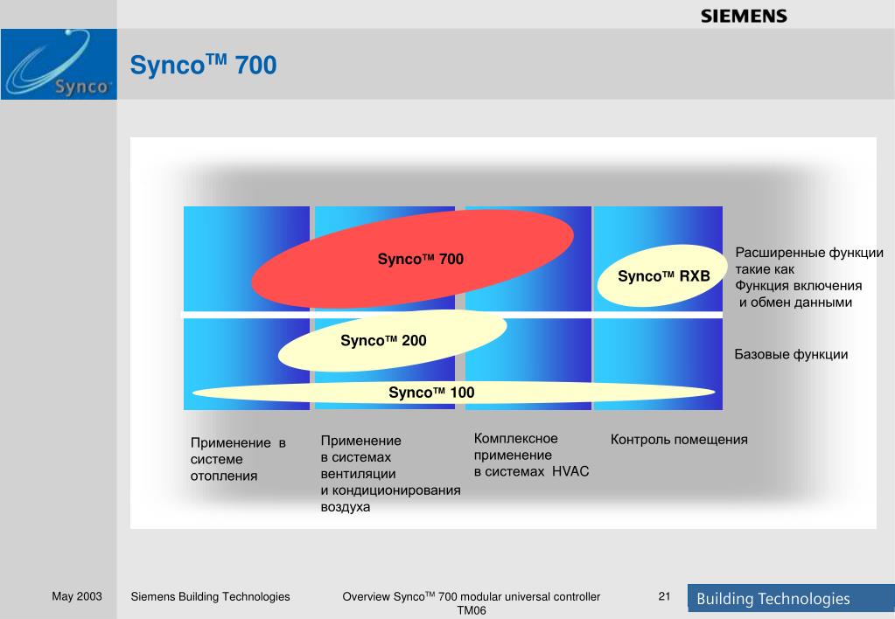Click the caption 'Контроль помещения'
This screenshot has height=619, width=895.
(679, 439)
